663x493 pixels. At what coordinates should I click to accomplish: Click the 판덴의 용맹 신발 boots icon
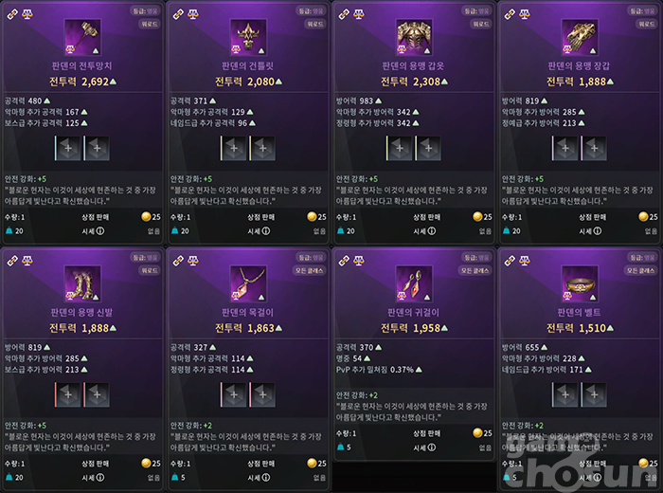[x=82, y=283]
